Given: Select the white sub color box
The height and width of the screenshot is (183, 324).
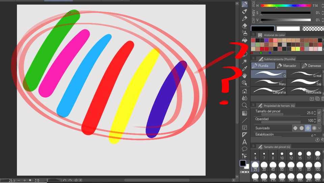Looking at the screenshot, I should click(288, 28).
